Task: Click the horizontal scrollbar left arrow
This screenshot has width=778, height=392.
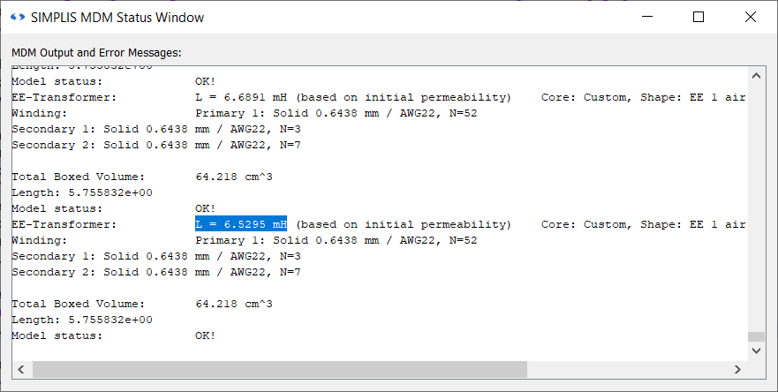Action: pyautogui.click(x=19, y=369)
